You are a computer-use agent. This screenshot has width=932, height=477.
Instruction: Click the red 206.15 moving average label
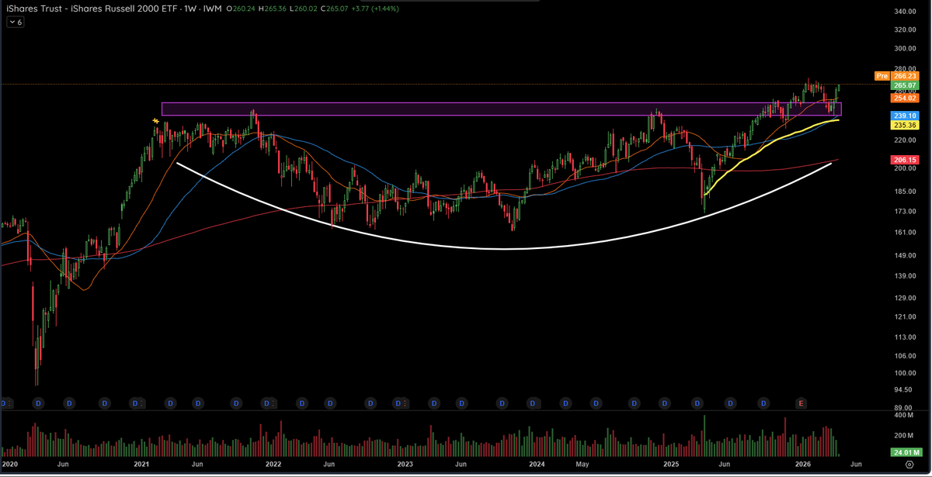click(906, 159)
